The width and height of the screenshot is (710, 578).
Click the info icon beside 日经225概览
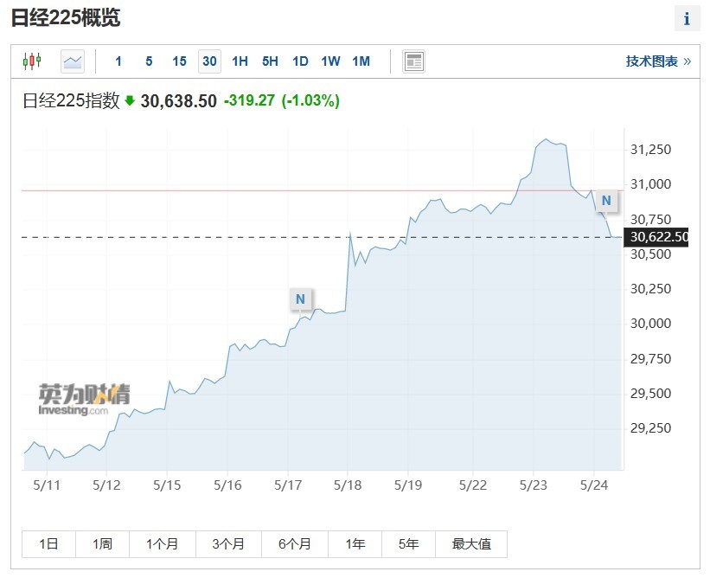coord(688,19)
